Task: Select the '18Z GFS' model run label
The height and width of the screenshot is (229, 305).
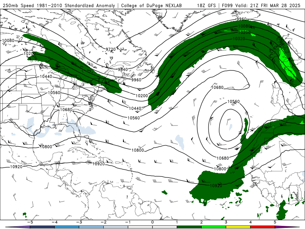Action: coord(206,5)
